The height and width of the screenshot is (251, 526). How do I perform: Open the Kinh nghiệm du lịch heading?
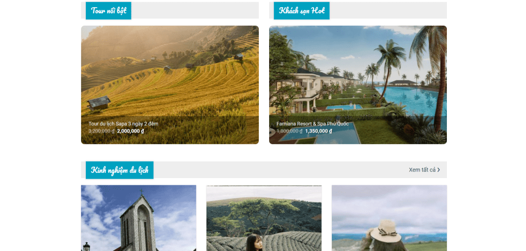(119, 170)
